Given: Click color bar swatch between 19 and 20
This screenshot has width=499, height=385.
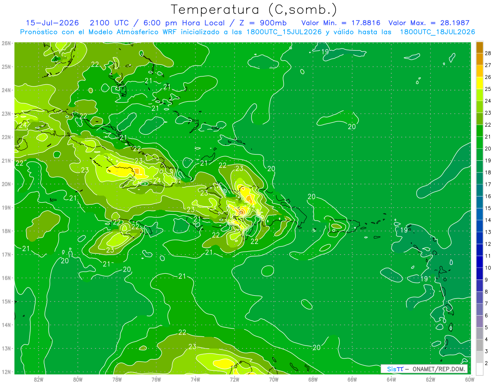Looking at the screenshot, I should click(x=479, y=154).
